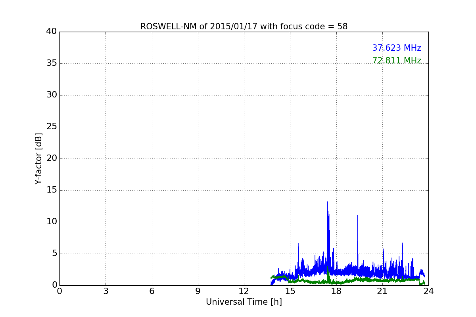476x317 pixels.
Task: Click the x-axis tick label 12
Action: [x=244, y=291]
